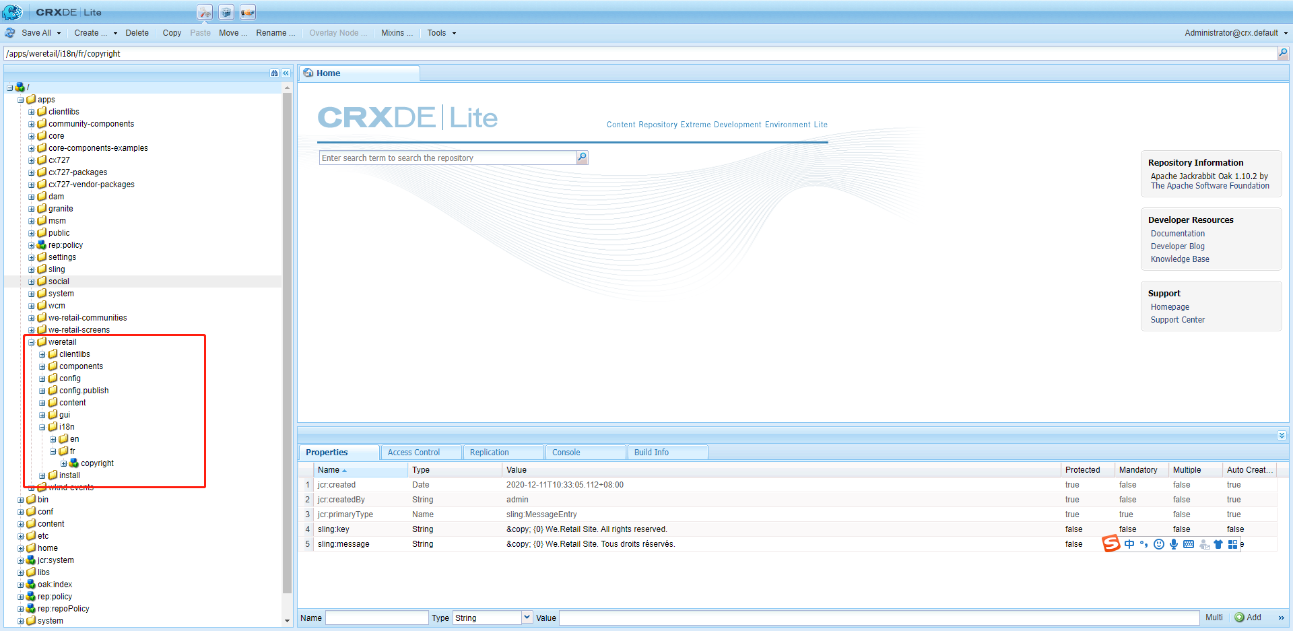Open the Save All dropdown arrow
This screenshot has width=1293, height=631.
point(59,33)
